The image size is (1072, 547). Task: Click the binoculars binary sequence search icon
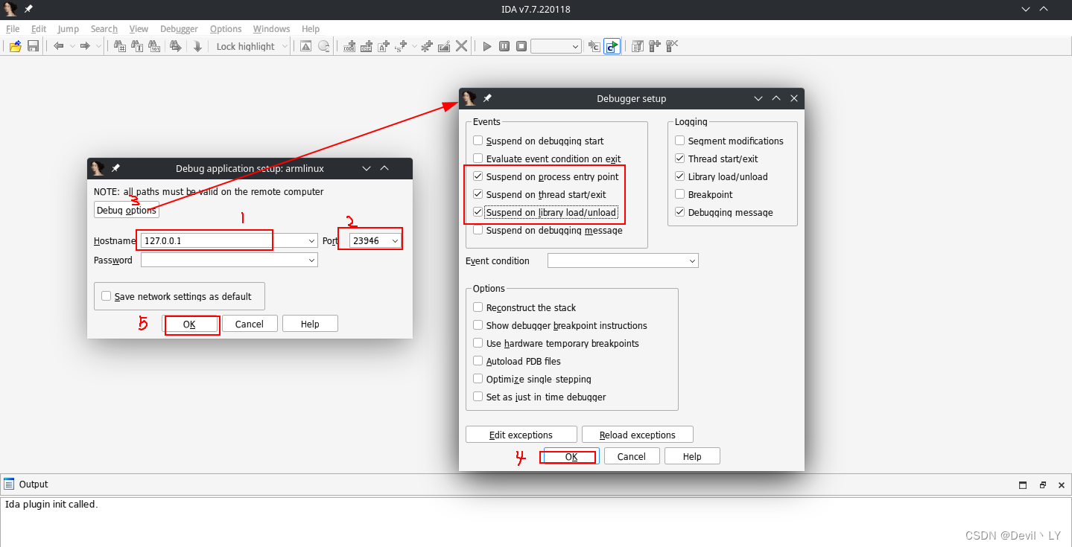[155, 46]
